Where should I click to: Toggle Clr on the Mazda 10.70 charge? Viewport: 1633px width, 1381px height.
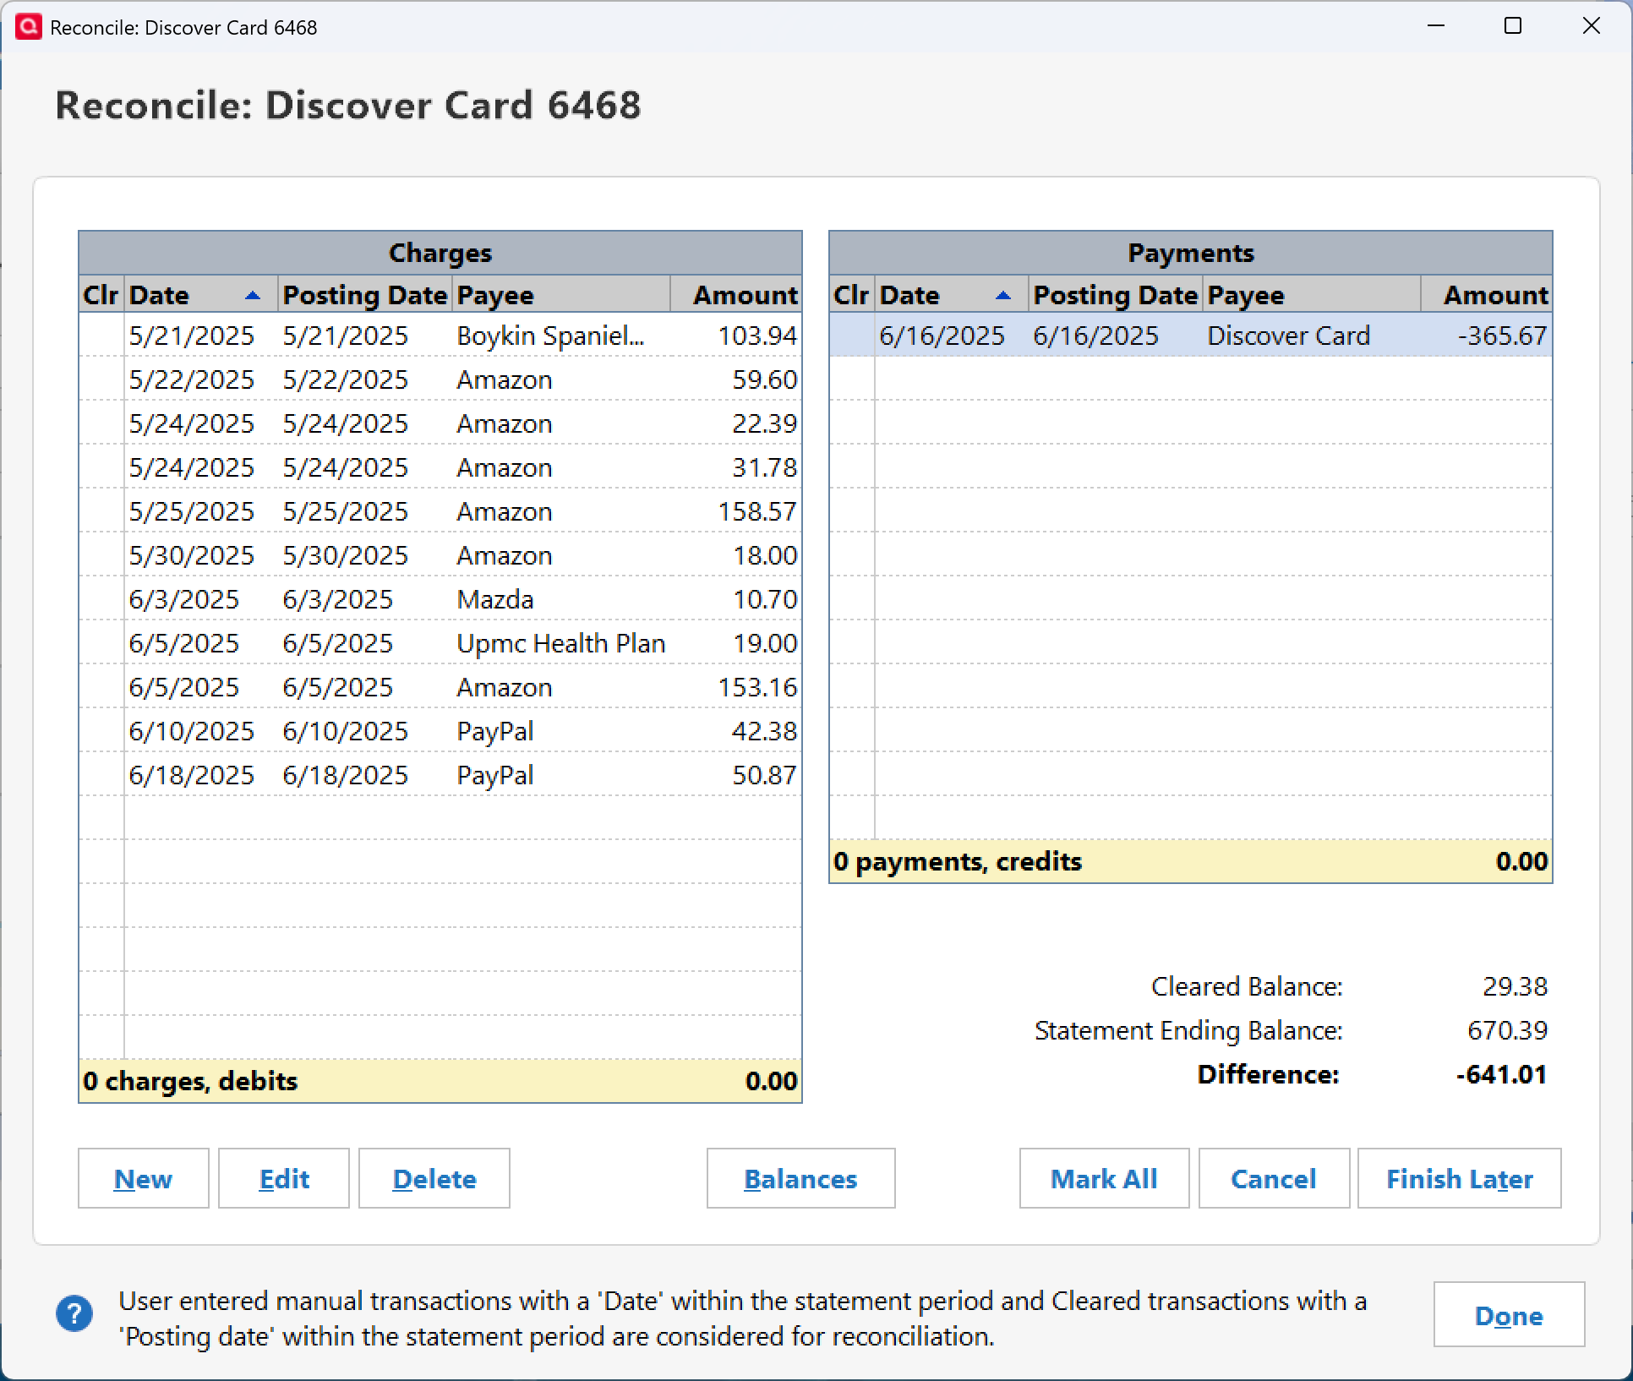tap(101, 599)
